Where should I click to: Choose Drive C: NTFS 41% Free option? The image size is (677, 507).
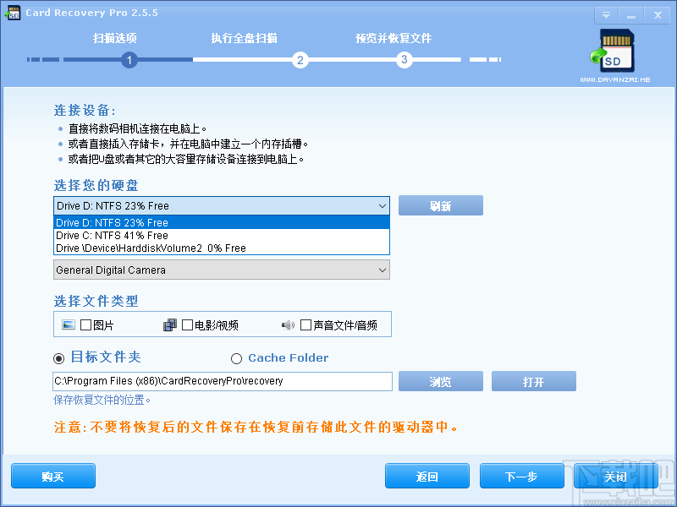(x=222, y=236)
